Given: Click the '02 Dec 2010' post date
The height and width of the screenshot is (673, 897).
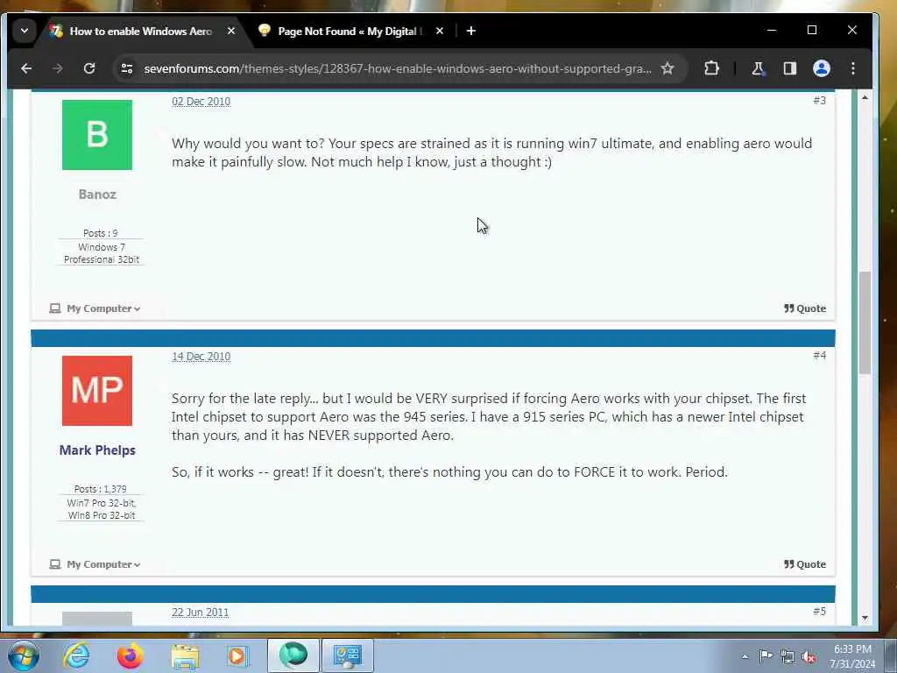Looking at the screenshot, I should pyautogui.click(x=201, y=102).
